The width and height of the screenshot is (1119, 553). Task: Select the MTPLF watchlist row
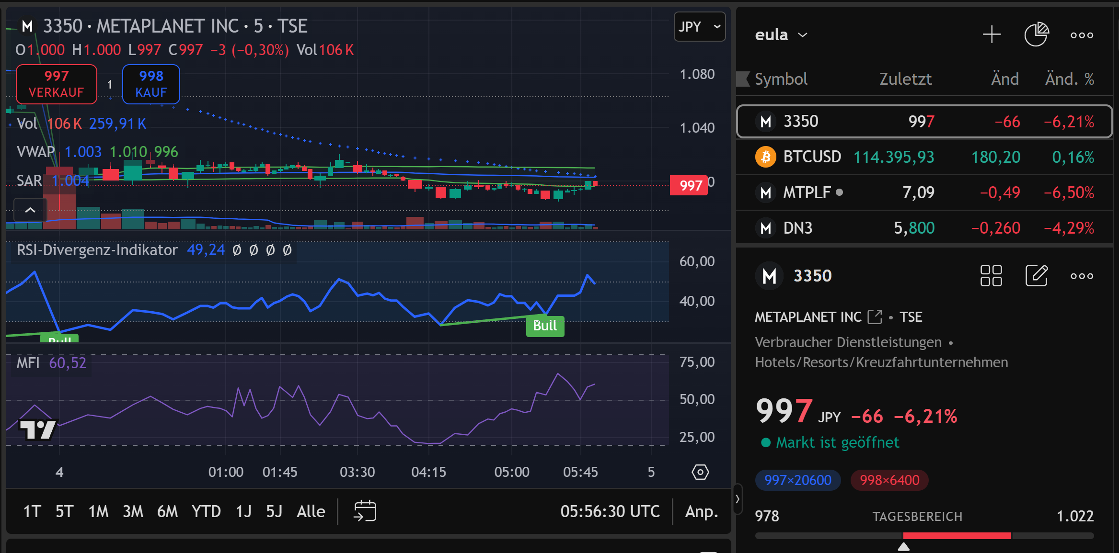(x=924, y=192)
